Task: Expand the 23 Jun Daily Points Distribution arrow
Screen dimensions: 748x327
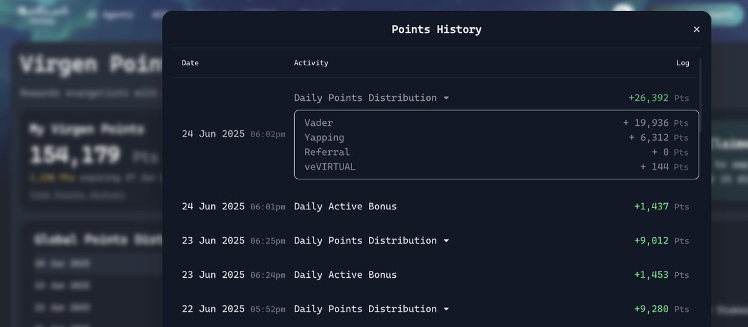Action: [x=446, y=241]
